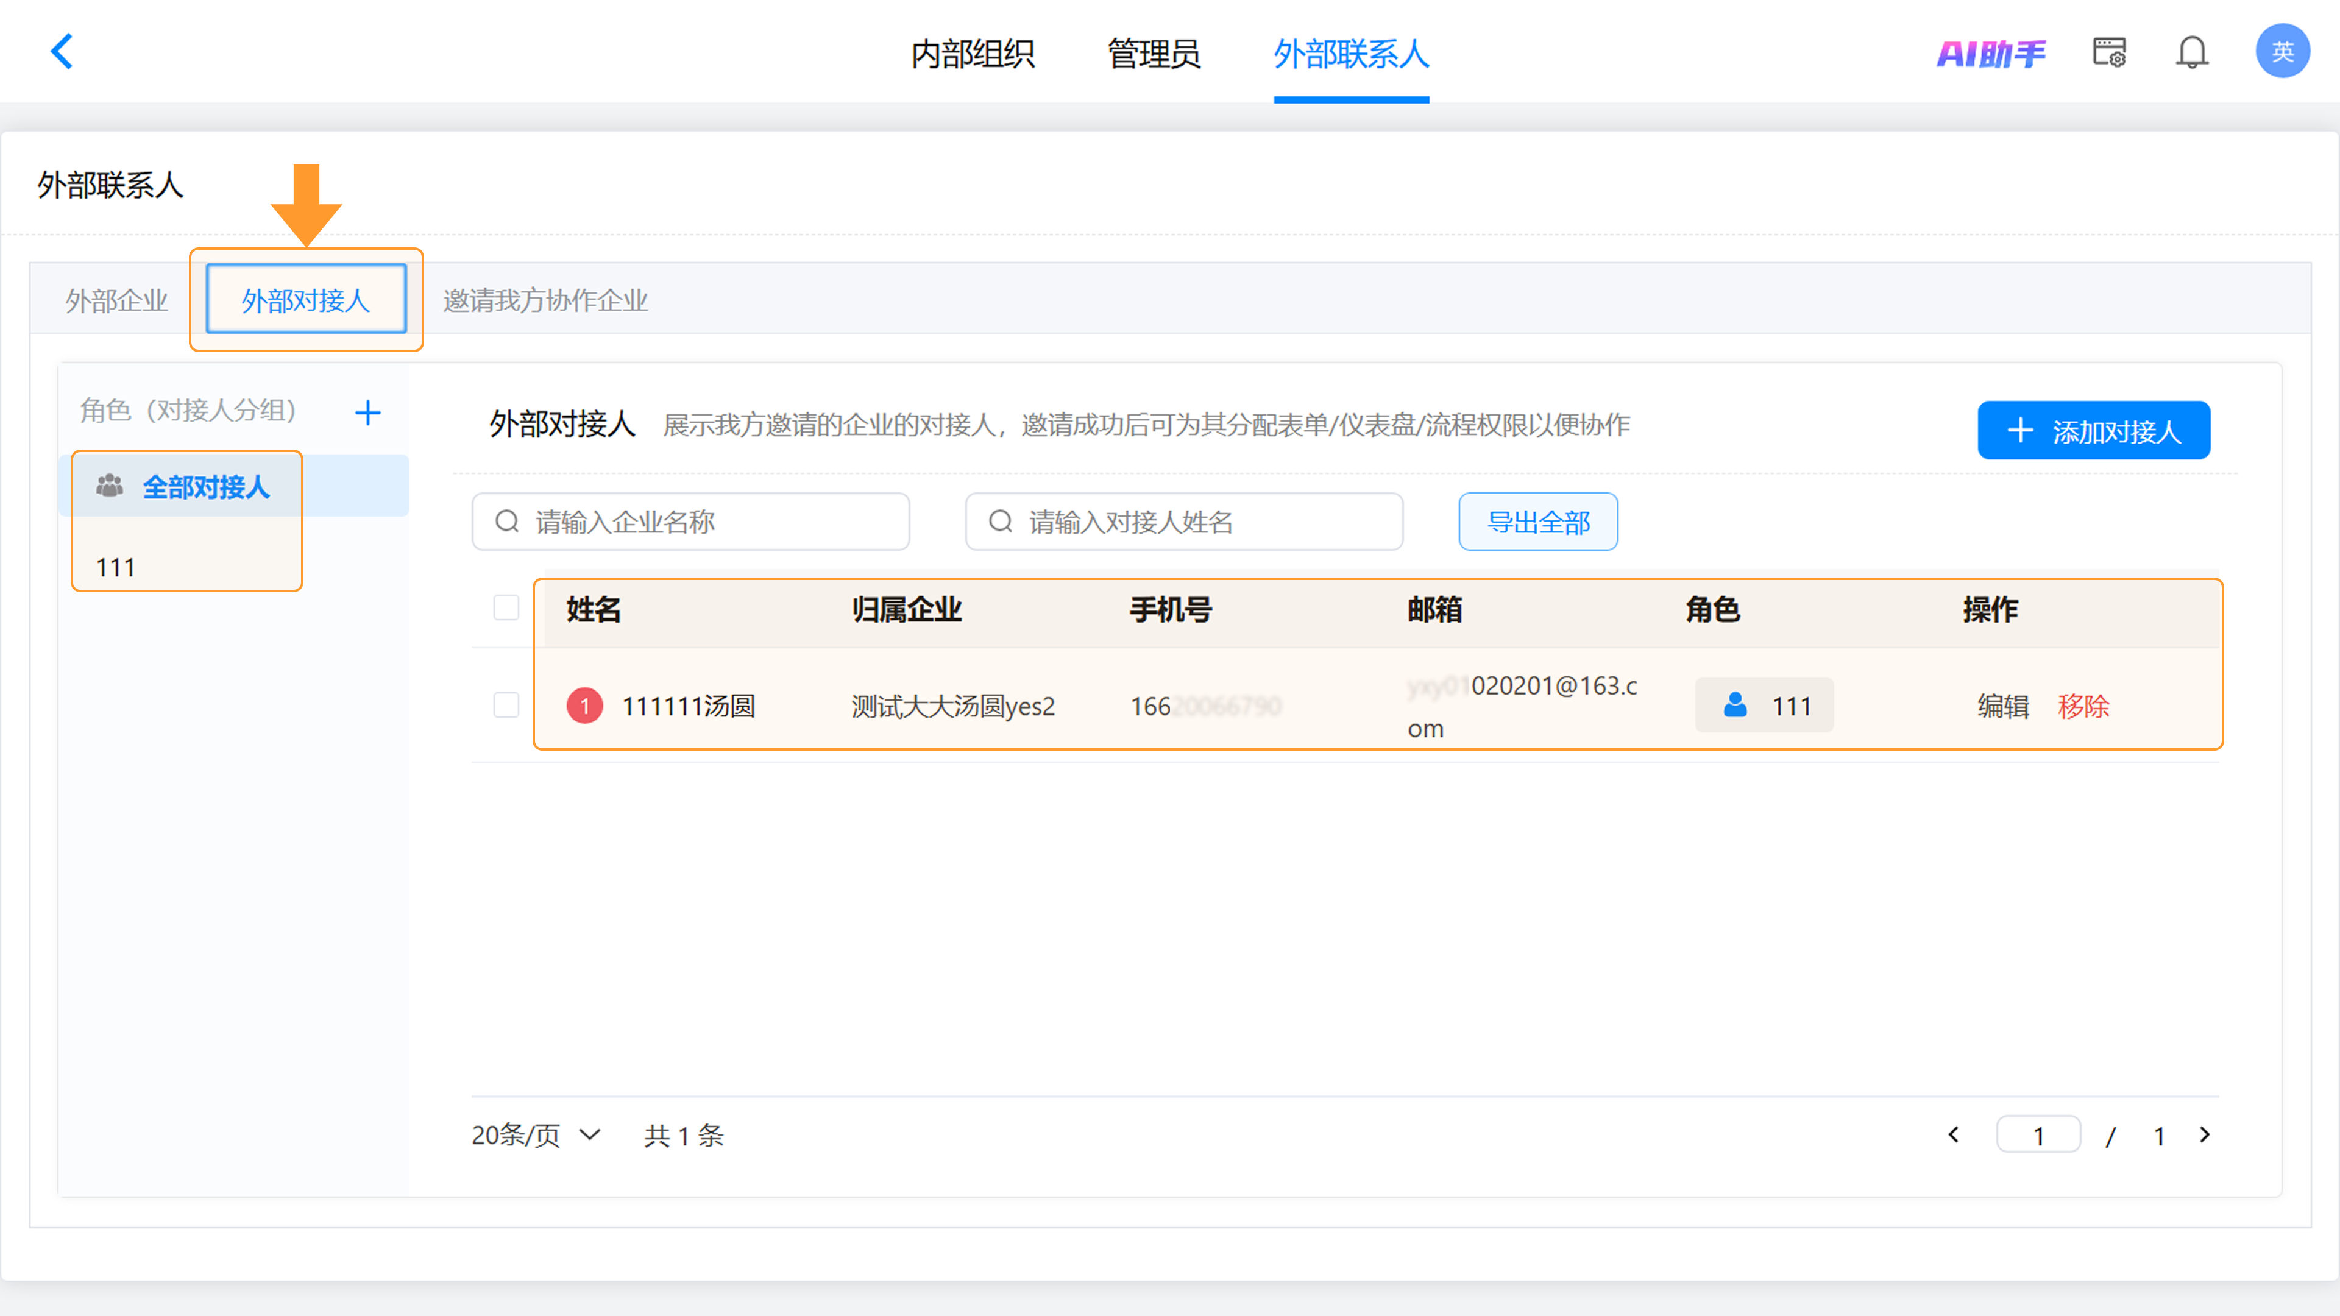Click 编辑 for the 111111汤圆 row

(2003, 706)
